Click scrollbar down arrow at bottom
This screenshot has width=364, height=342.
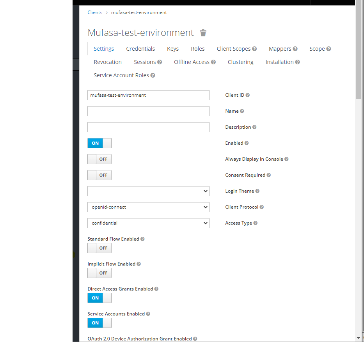358,338
